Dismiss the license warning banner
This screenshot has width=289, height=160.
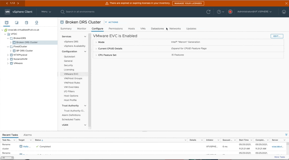[x=286, y=3]
